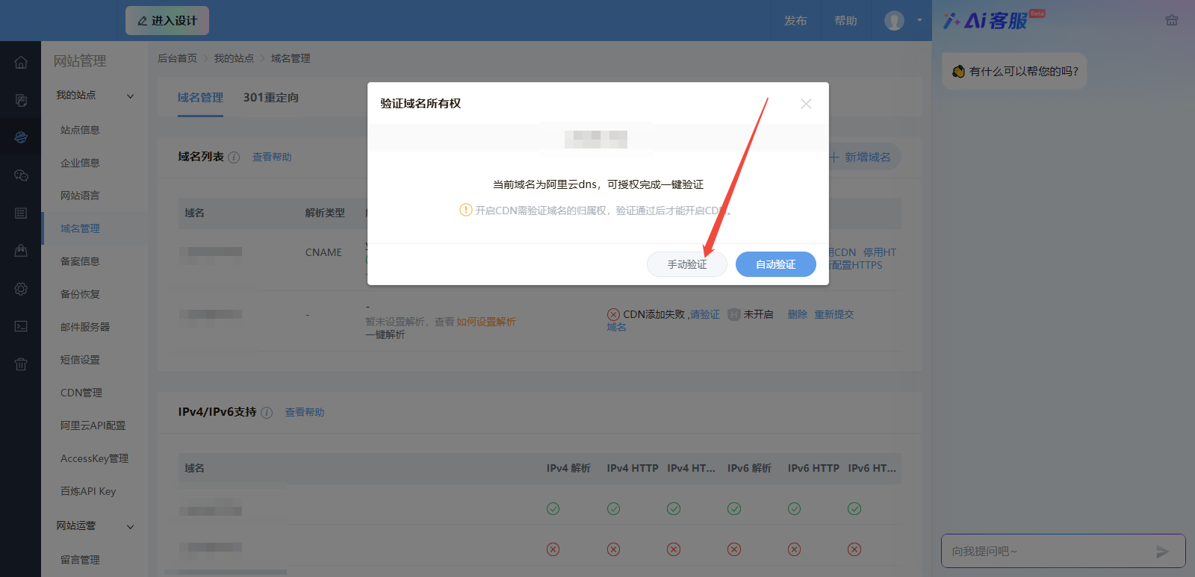Screen dimensions: 1195x577
Task: Click 发布 in top bar
Action: pos(795,21)
